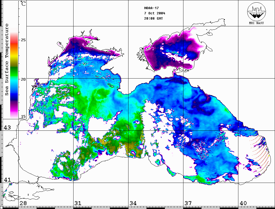This screenshot has height=209, width=275.
Task: Click the date text 7 Oct 2004
Action: click(x=155, y=13)
